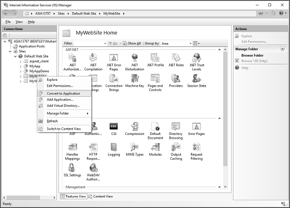Open the View menu
This screenshot has width=290, height=208.
19,22
